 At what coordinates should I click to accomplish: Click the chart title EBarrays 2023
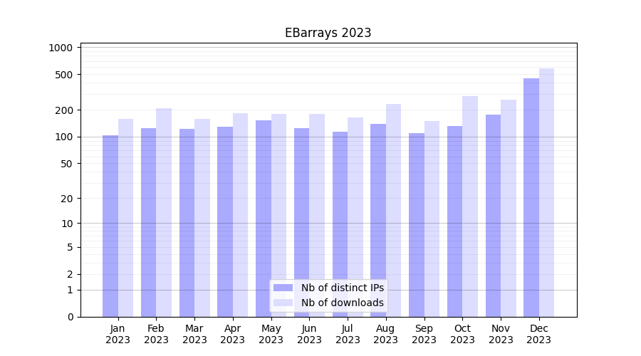[328, 33]
